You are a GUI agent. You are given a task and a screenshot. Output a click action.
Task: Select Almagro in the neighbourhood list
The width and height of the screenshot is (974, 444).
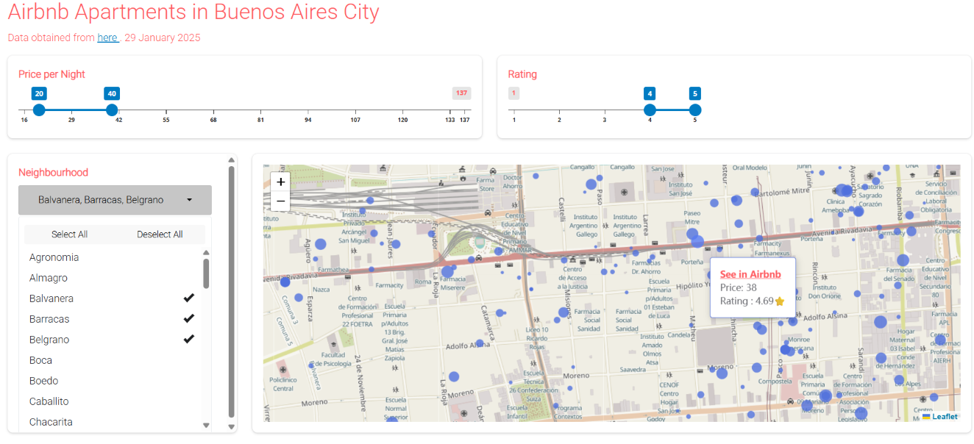pos(114,278)
